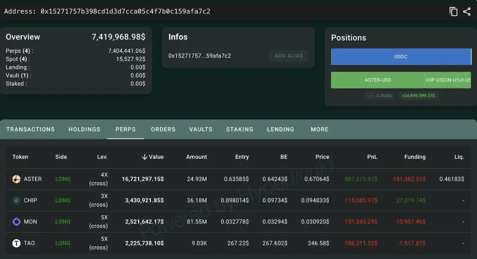The width and height of the screenshot is (477, 259).
Task: Sort by the PnL column header
Action: 372,157
